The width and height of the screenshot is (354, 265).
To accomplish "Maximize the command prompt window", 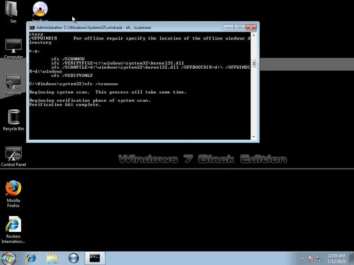I will [240, 28].
